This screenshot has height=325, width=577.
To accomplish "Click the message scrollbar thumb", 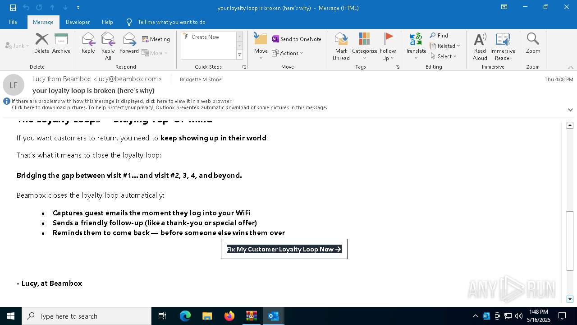I will (570, 241).
